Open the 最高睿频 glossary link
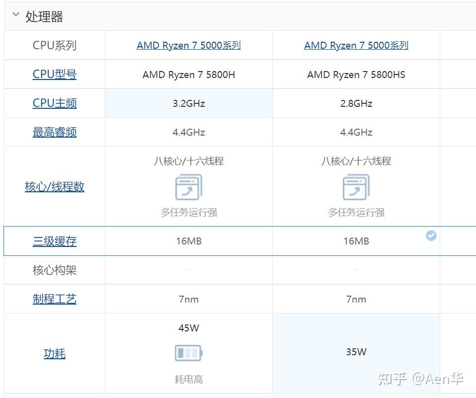 tap(55, 132)
